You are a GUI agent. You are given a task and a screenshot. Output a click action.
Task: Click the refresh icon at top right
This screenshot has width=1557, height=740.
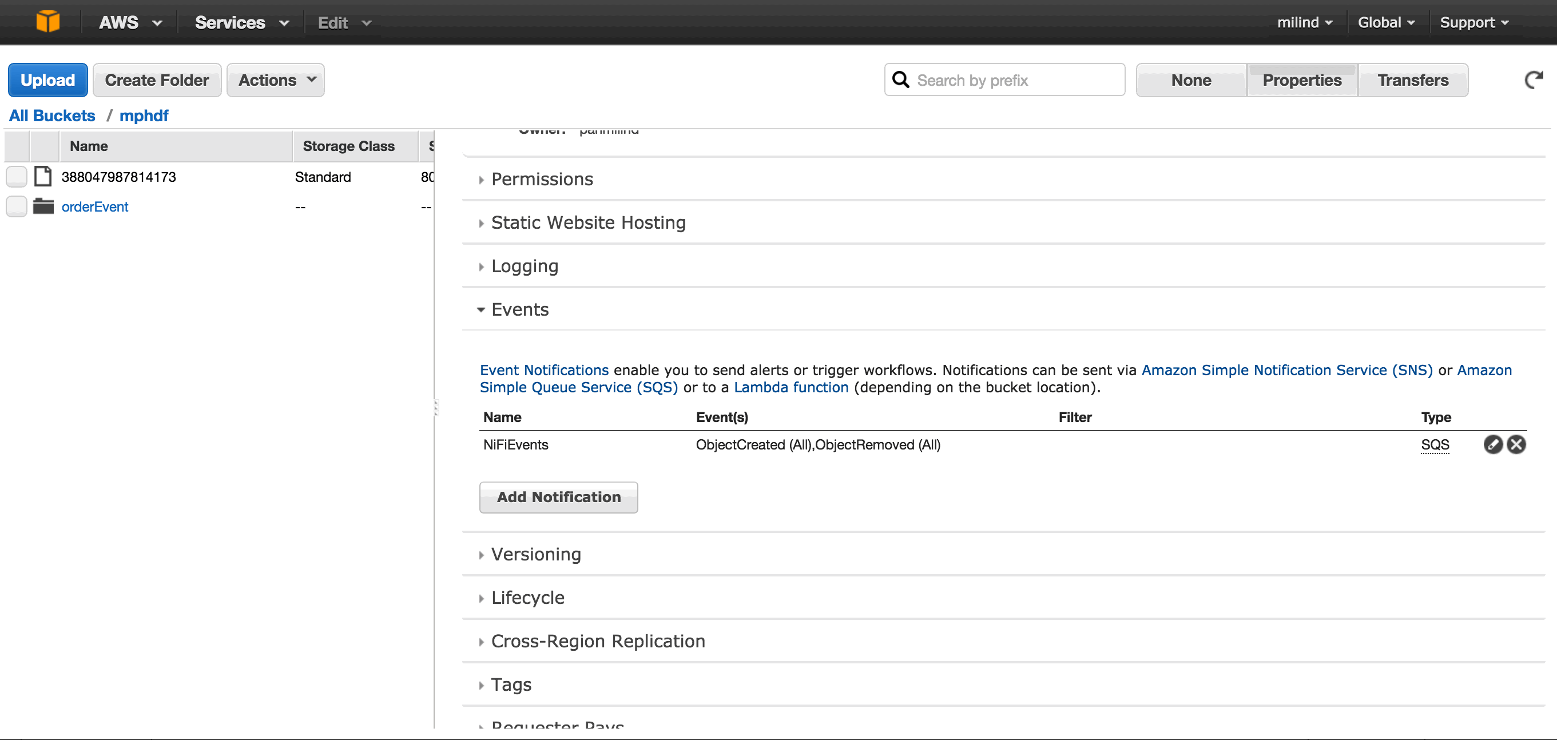click(1533, 79)
